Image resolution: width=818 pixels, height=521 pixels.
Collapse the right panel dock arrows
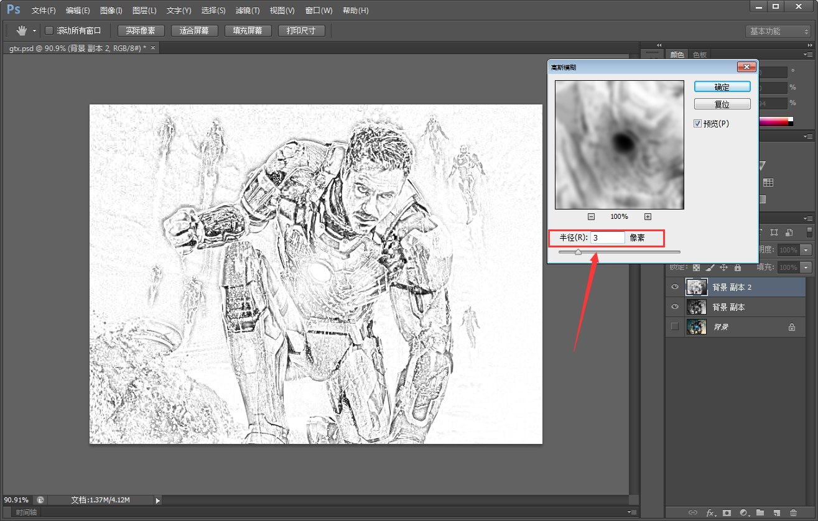pyautogui.click(x=809, y=45)
